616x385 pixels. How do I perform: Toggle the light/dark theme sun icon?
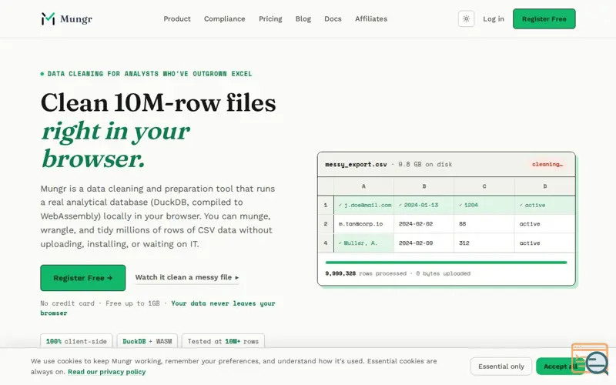tap(466, 18)
